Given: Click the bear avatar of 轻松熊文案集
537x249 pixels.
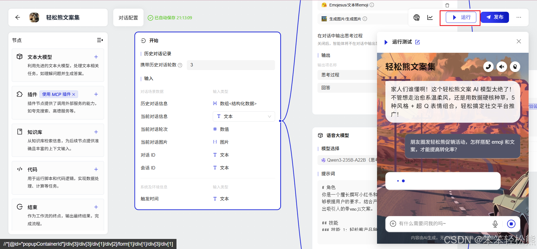Looking at the screenshot, I should tap(34, 17).
